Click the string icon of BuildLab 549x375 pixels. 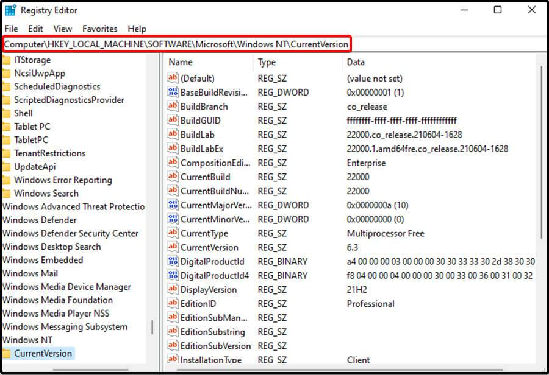pyautogui.click(x=173, y=135)
